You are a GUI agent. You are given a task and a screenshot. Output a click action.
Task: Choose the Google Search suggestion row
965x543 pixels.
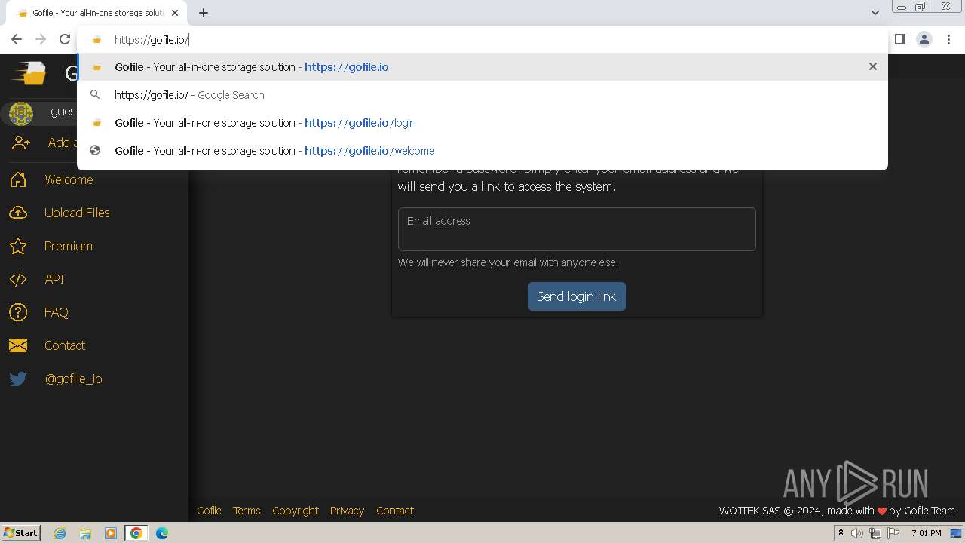[482, 95]
